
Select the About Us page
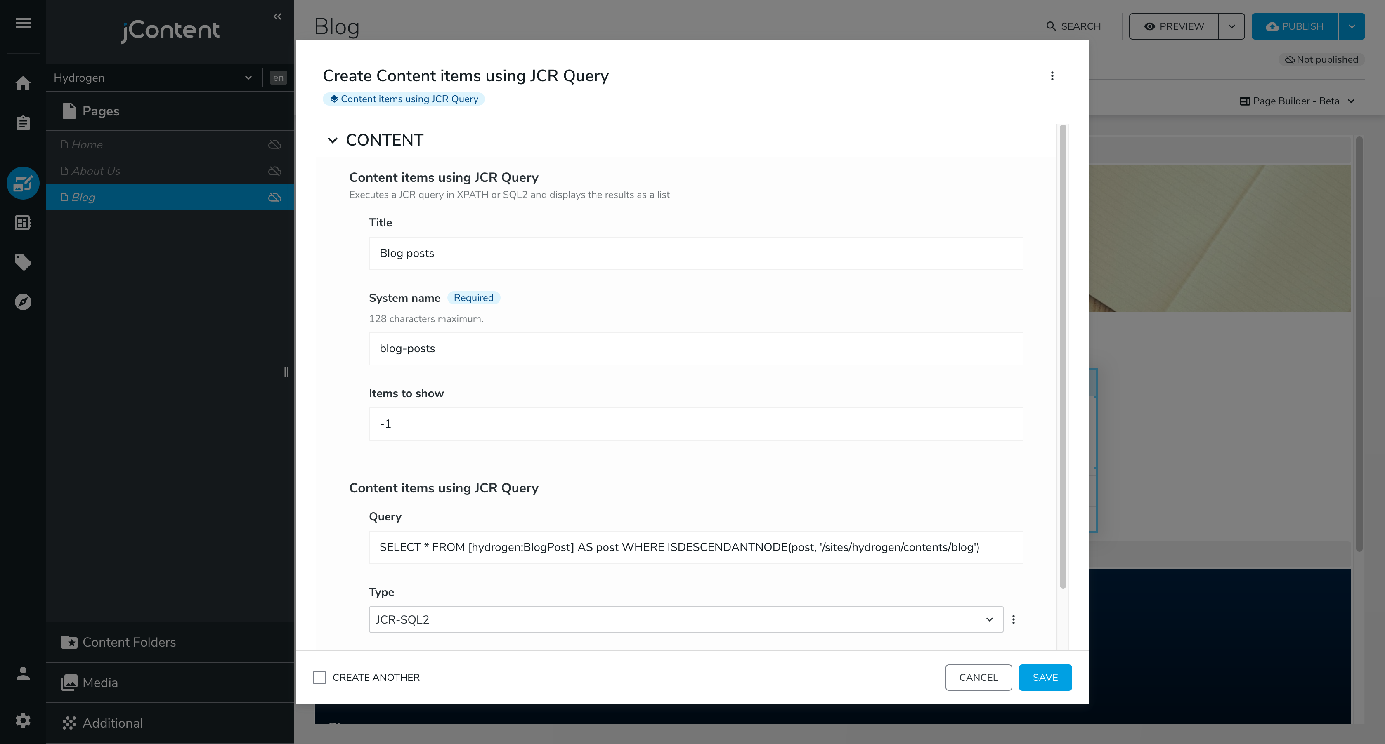point(96,171)
